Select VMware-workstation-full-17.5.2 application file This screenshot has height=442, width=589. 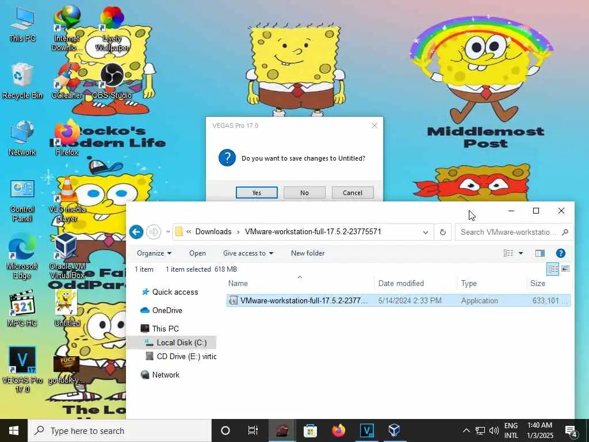398,300
